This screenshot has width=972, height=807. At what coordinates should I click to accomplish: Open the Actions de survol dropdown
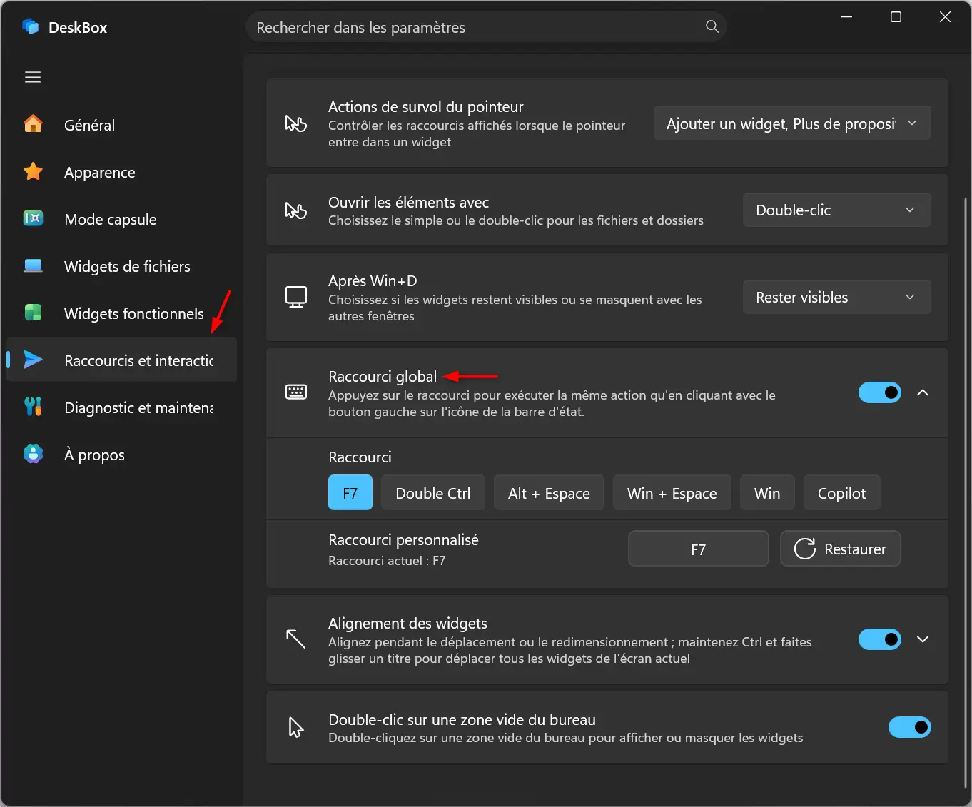[792, 123]
